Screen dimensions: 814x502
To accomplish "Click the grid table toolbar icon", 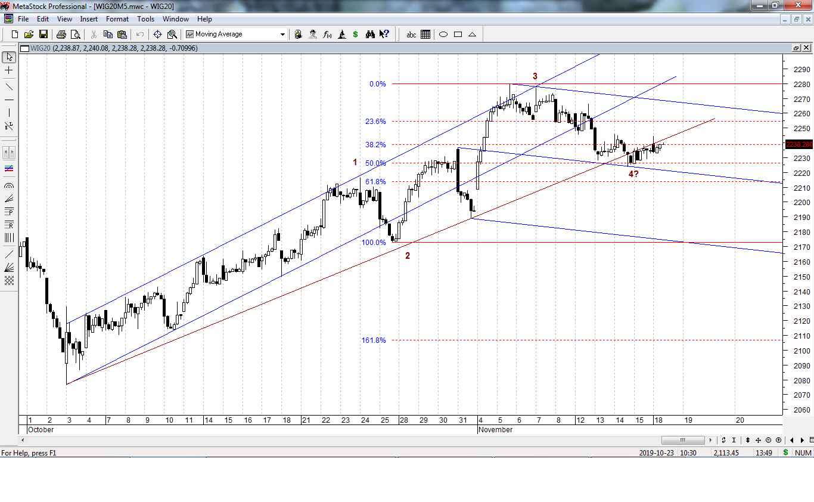I will click(425, 35).
